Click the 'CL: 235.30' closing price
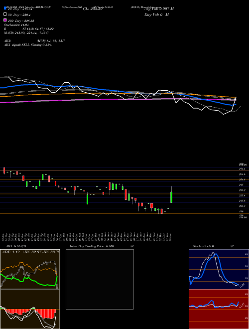249x329 pixels. 93,9
